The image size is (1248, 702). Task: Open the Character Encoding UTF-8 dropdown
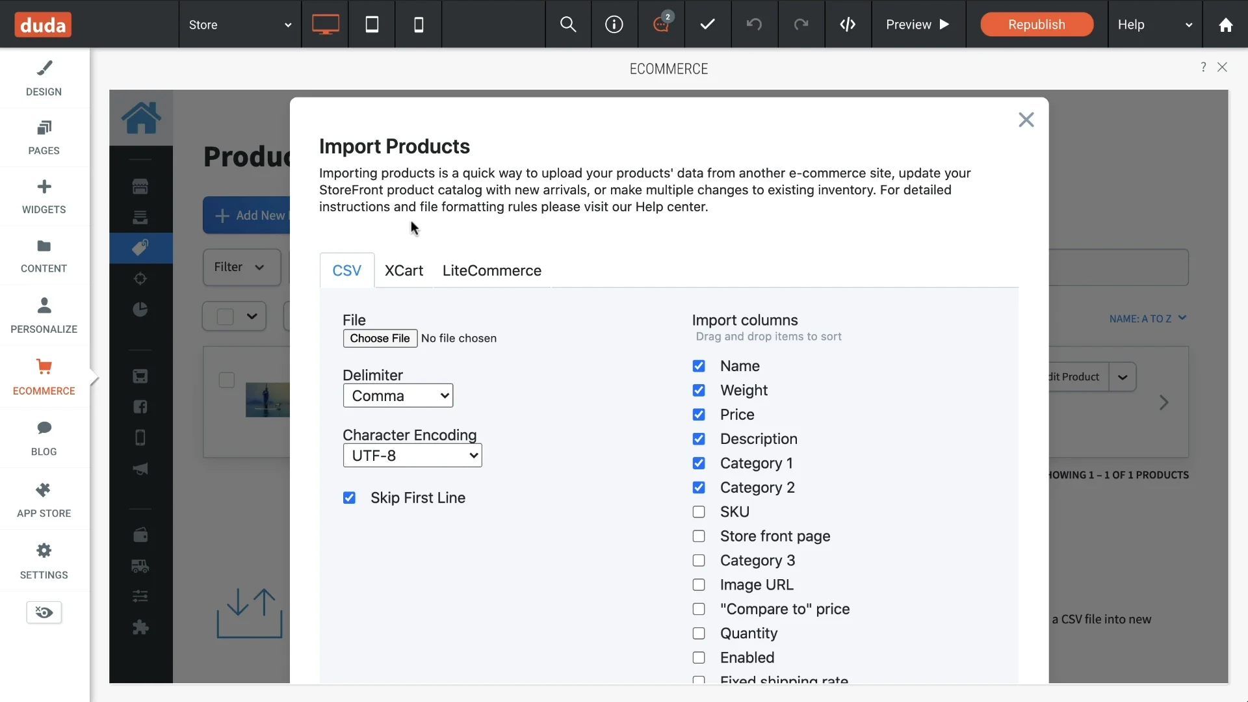pos(412,456)
